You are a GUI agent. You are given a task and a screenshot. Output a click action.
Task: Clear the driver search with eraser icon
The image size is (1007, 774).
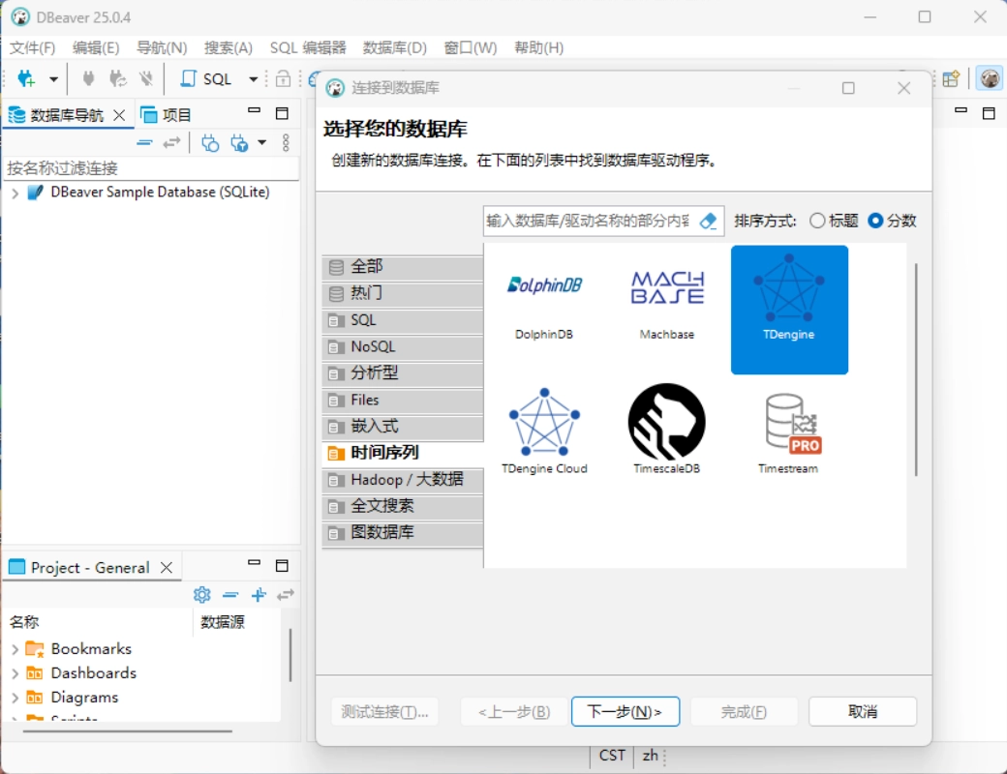[708, 221]
